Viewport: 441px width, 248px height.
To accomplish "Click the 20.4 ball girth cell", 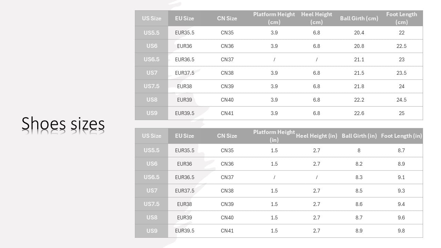I will tap(359, 33).
